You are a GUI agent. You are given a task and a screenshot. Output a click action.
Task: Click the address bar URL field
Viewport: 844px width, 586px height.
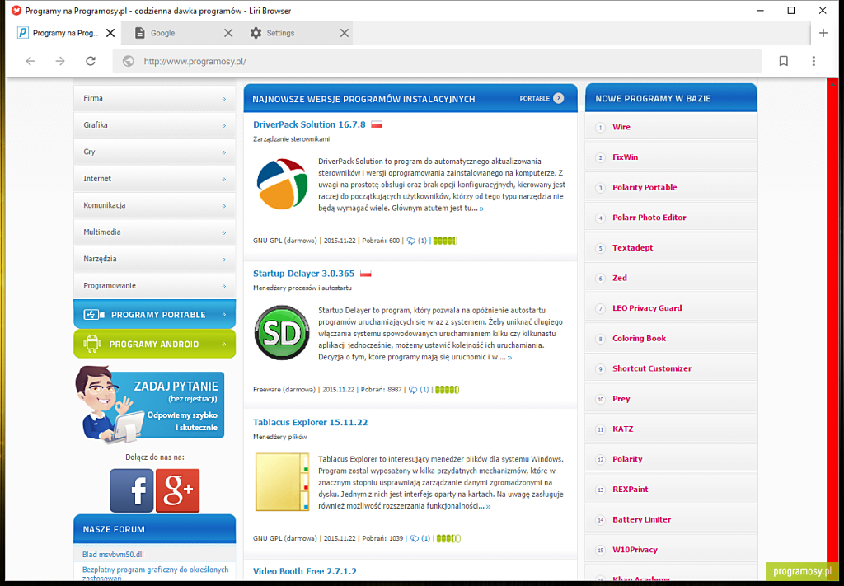pyautogui.click(x=437, y=61)
